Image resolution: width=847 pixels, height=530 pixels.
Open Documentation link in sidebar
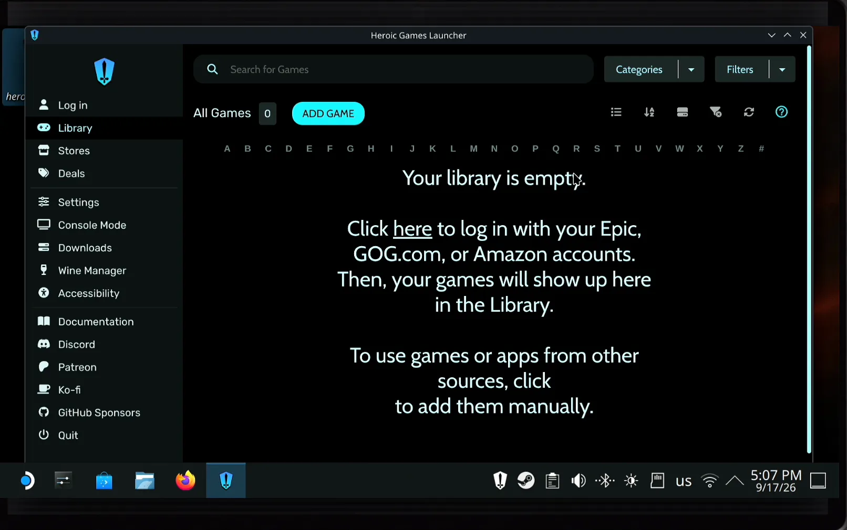coord(104,322)
